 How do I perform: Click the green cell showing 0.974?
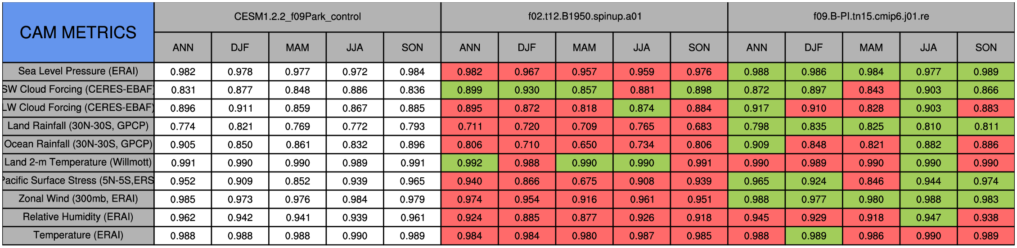[x=986, y=181]
